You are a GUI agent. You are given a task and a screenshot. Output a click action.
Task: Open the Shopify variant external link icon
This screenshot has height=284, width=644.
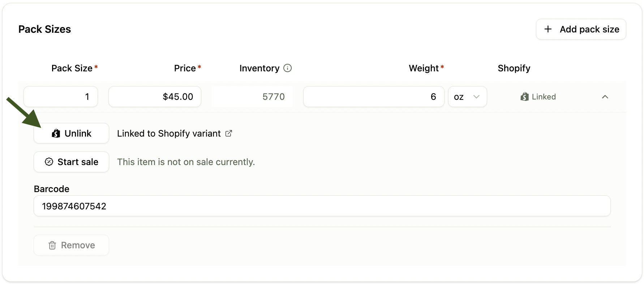(228, 133)
